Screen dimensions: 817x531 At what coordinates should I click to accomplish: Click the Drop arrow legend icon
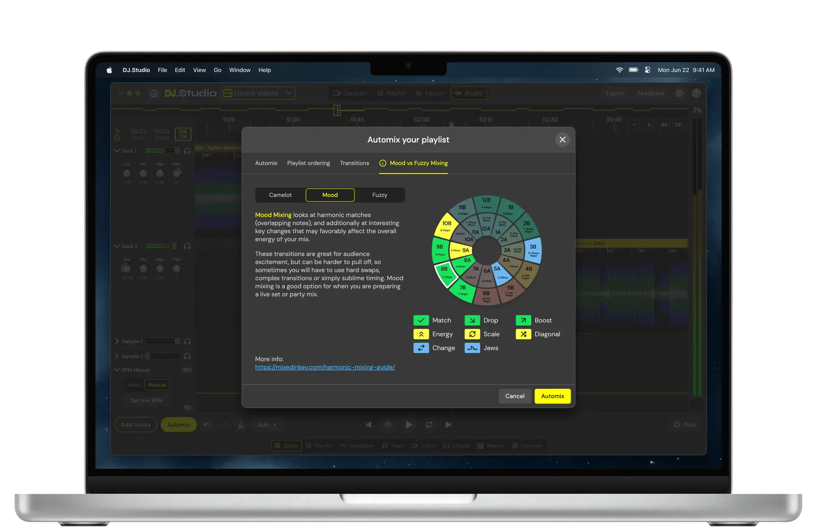pos(472,320)
